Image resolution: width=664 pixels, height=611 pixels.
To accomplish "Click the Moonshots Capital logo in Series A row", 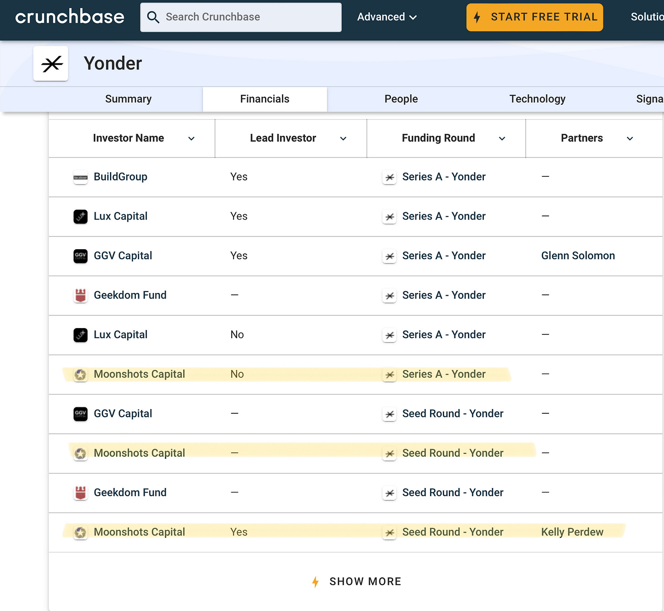I will [81, 375].
